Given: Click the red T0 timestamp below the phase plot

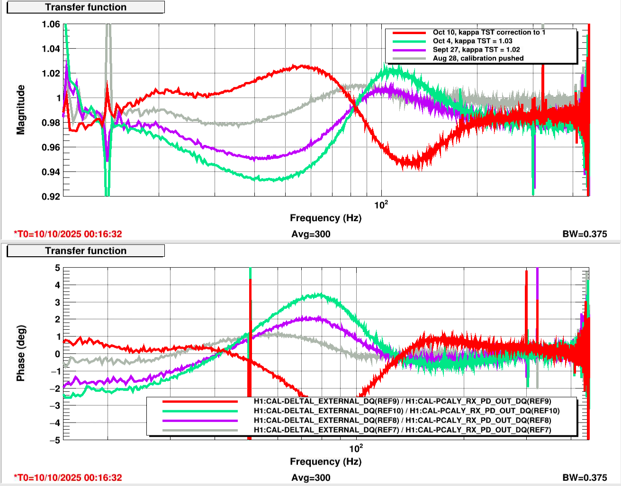Looking at the screenshot, I should tap(68, 477).
